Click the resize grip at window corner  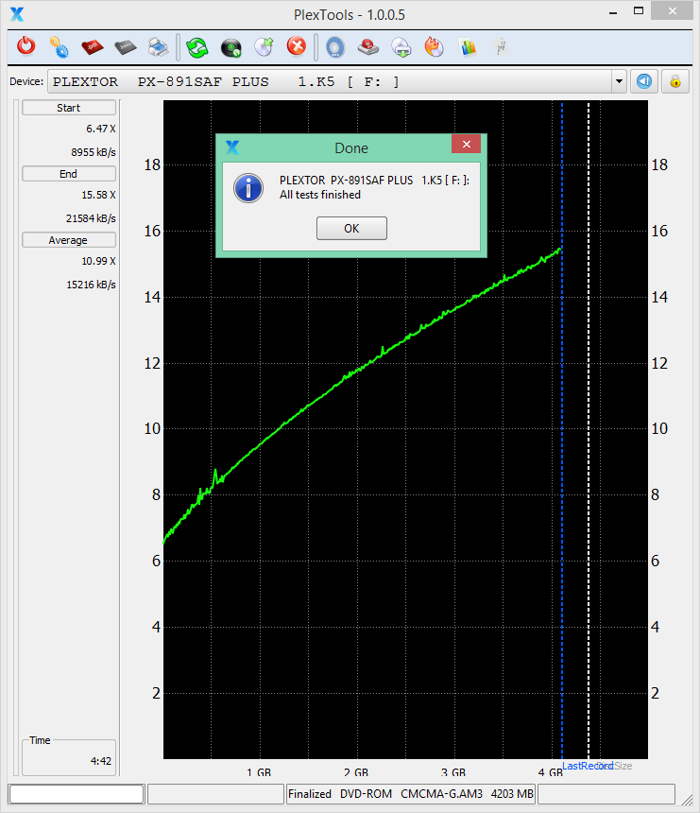[x=687, y=800]
